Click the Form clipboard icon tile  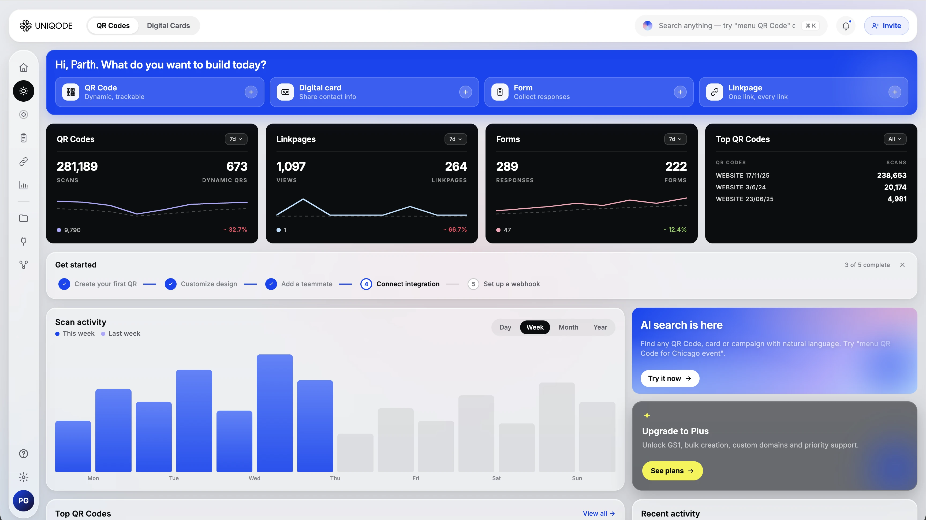click(x=500, y=92)
